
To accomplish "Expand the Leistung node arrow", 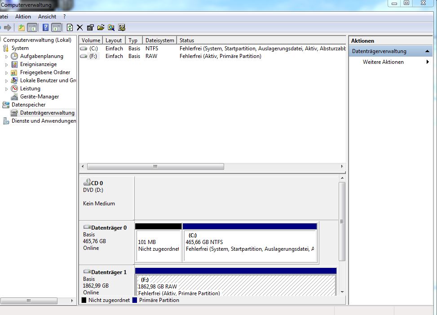I will (6, 89).
